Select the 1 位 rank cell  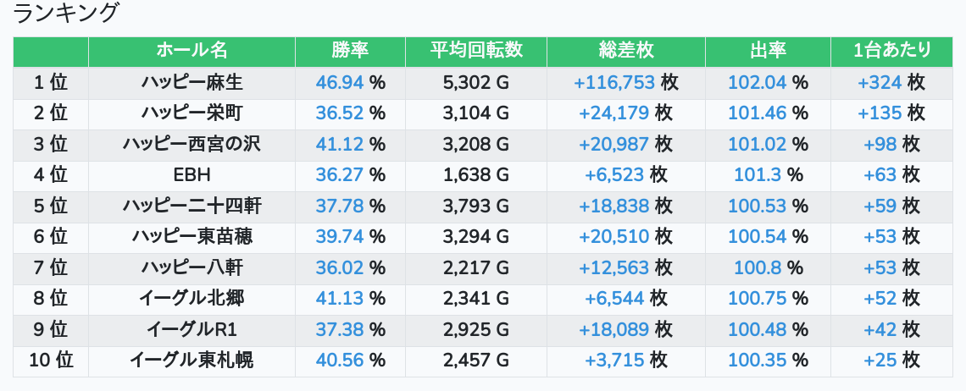51,82
